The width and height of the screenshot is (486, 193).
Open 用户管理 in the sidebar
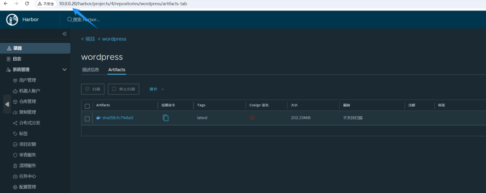[x=27, y=80]
